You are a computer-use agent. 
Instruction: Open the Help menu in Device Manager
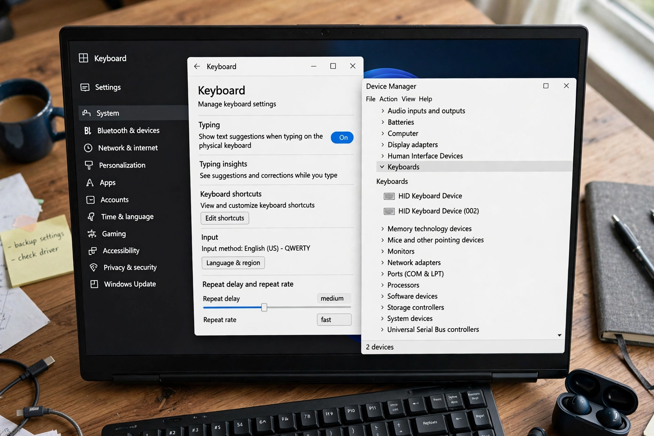425,99
